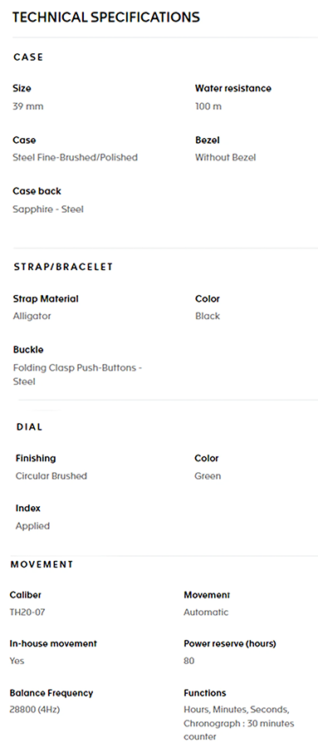The image size is (318, 748).
Task: Click the 100 m water resistance value
Action: [x=208, y=106]
